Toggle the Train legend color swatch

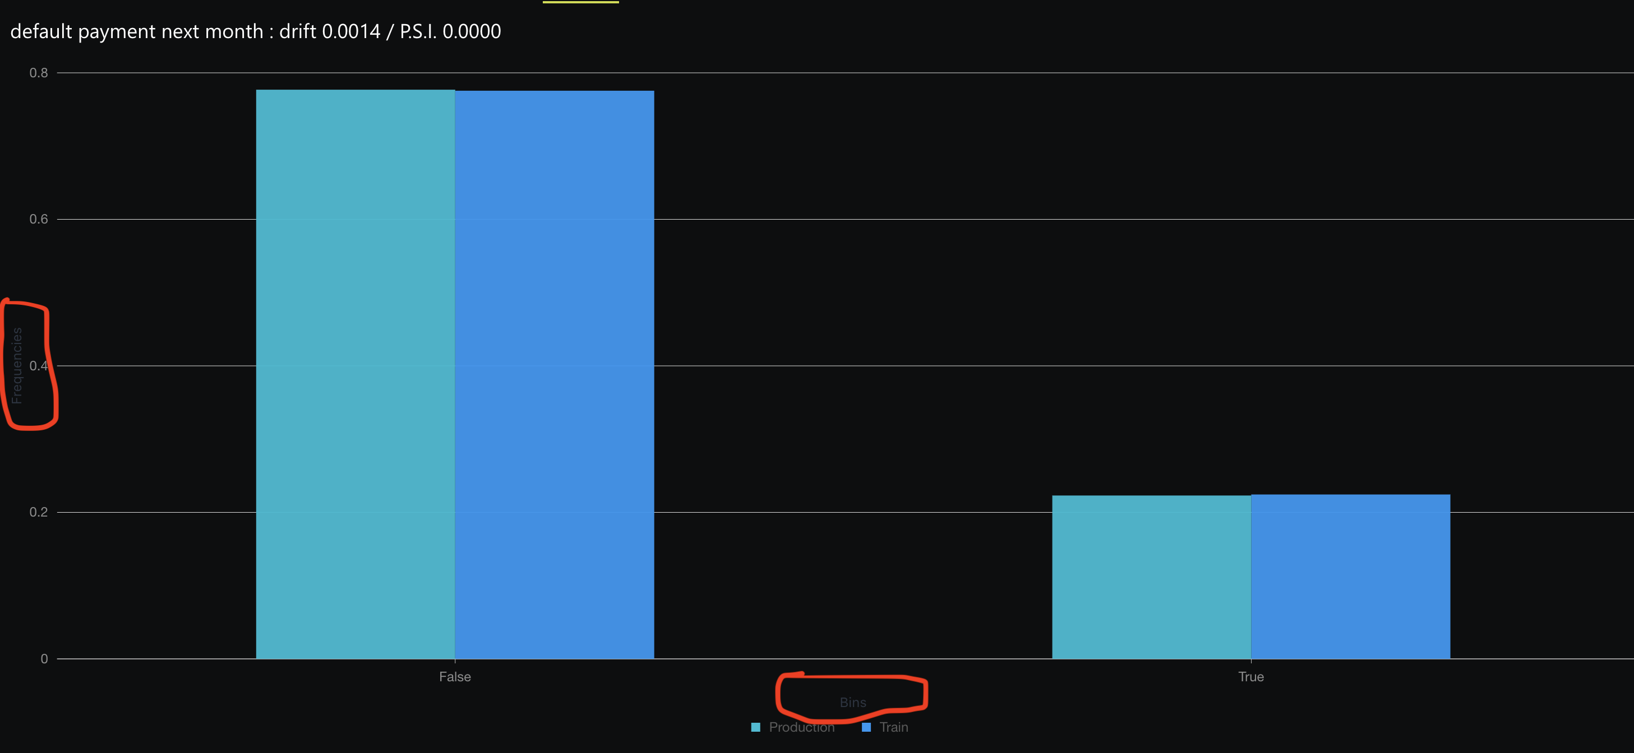point(866,727)
